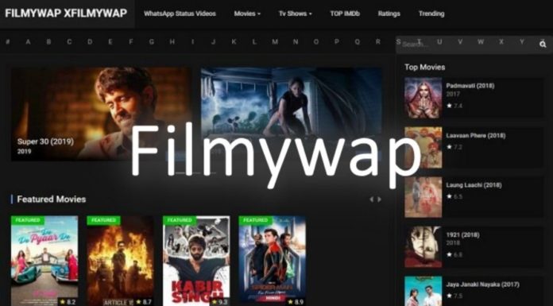Open the Movies dropdown menu
553x306 pixels.
click(247, 14)
